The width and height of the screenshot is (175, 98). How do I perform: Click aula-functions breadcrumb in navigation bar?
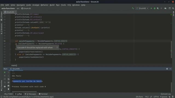click(x=8, y=8)
